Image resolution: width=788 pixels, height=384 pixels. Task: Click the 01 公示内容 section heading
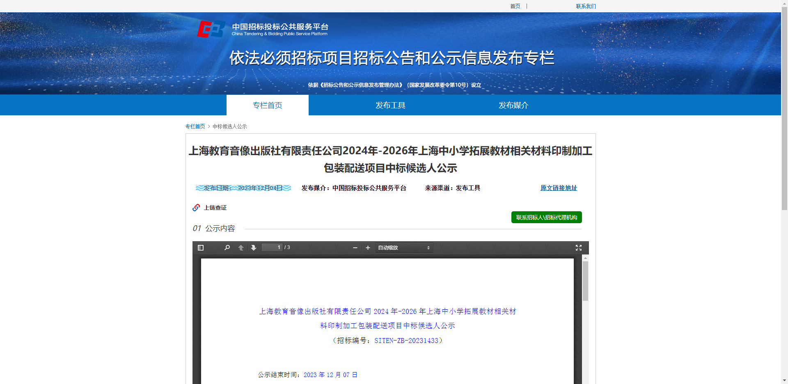click(214, 229)
